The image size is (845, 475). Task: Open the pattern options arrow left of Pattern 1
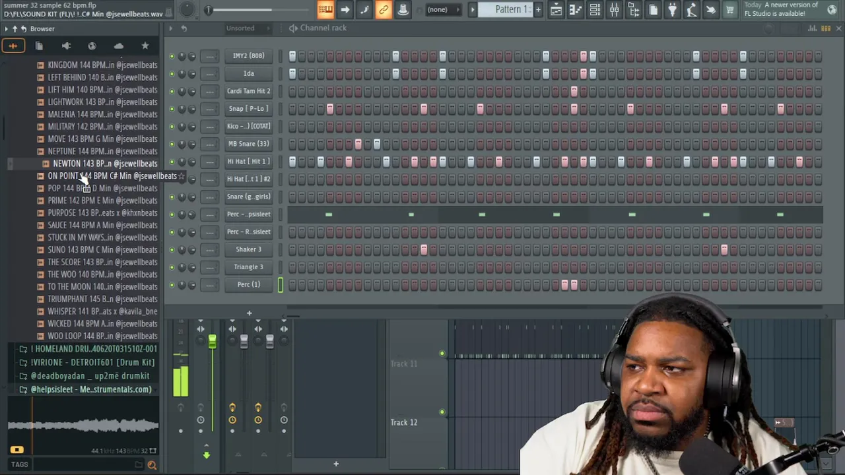coord(473,10)
